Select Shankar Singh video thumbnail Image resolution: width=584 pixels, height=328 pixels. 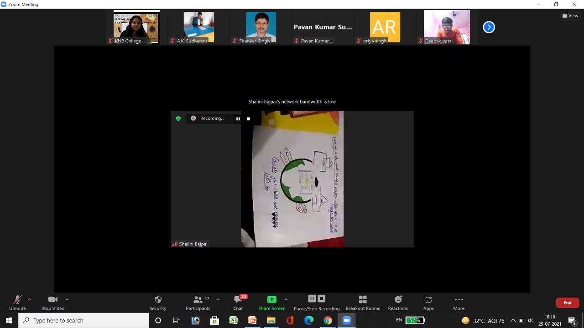[261, 27]
